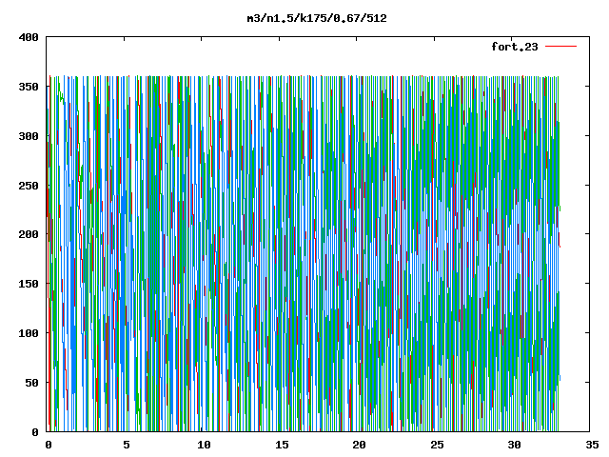Click the red legend line sample

pyautogui.click(x=560, y=47)
